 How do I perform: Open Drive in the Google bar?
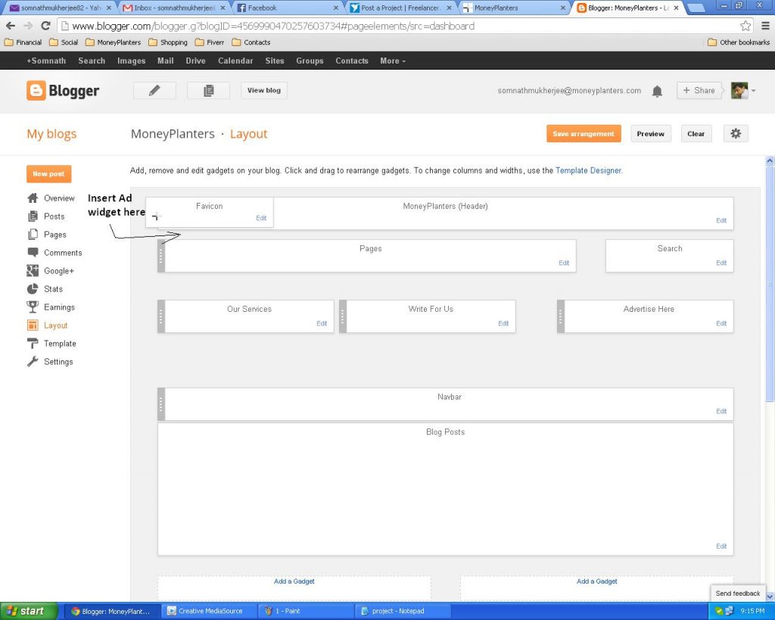point(196,61)
